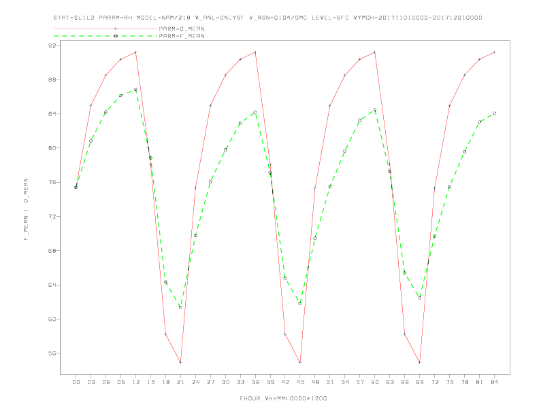Select green F_MEAN circle point at hour 69
This screenshot has height=416, width=539.
point(420,298)
